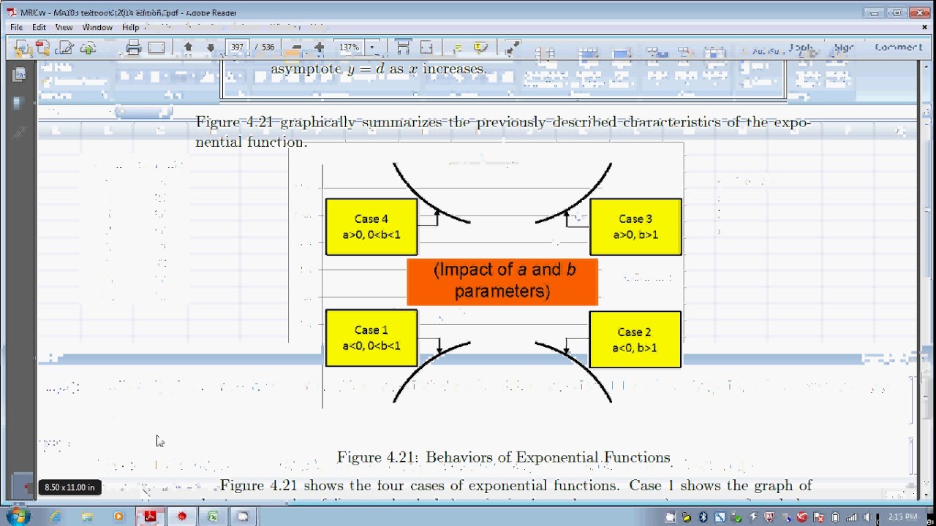Click the yellow Case 3 box
936x526 pixels.
tap(635, 226)
